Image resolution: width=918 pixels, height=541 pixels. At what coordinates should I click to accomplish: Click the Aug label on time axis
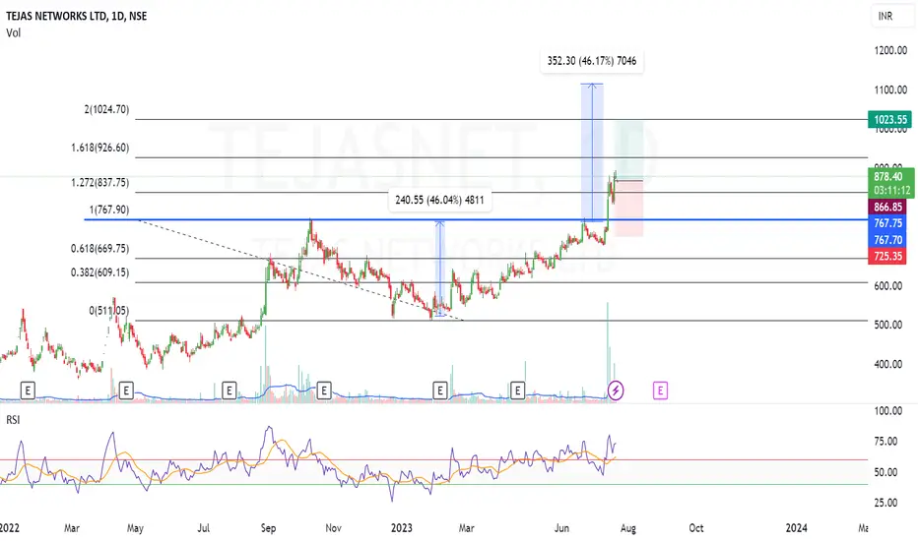[627, 528]
